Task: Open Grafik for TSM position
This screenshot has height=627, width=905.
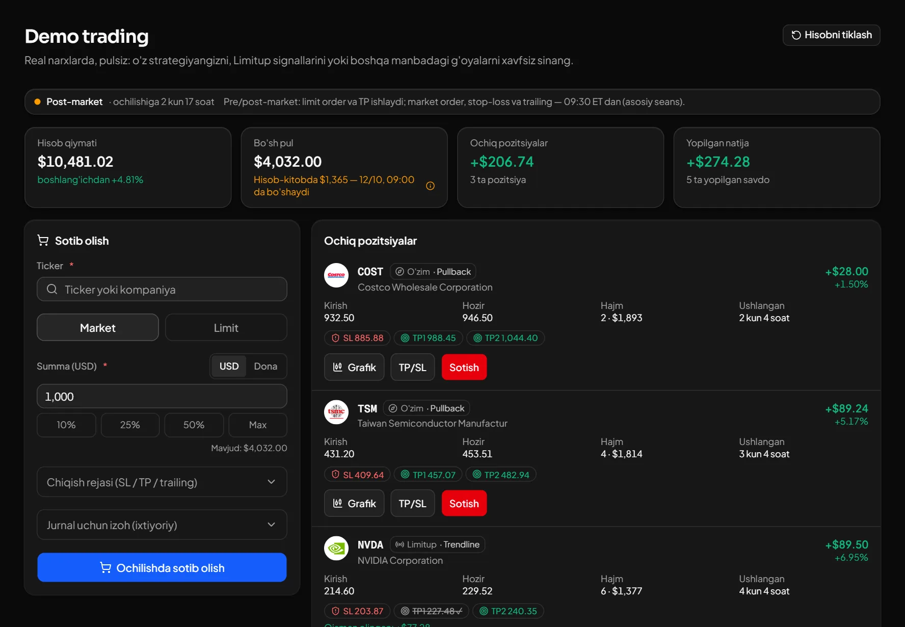Action: click(354, 504)
